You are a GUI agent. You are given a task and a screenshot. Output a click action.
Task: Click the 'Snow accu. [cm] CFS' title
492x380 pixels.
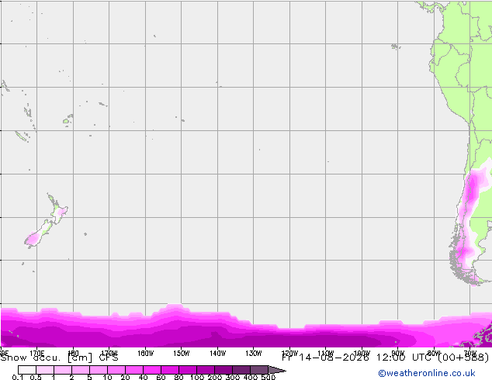click(59, 358)
